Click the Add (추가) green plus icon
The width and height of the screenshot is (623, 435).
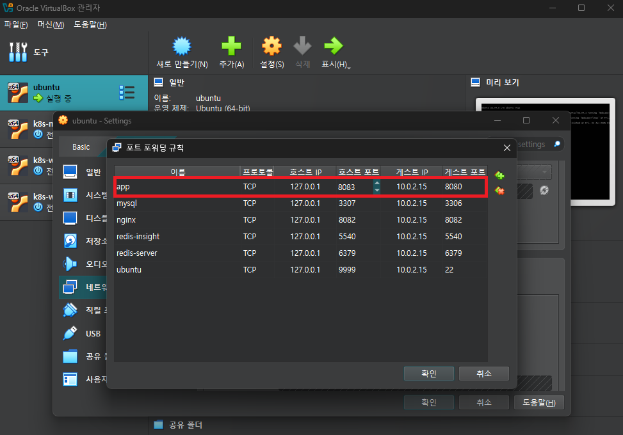tap(231, 46)
